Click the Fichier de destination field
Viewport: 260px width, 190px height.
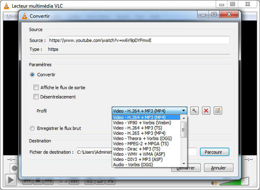(136, 152)
